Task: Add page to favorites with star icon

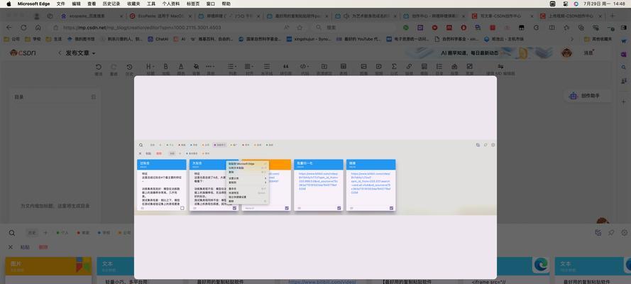Action: (300, 28)
